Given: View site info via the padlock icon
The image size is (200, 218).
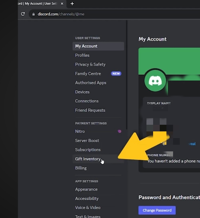Looking at the screenshot, I should pos(34,14).
